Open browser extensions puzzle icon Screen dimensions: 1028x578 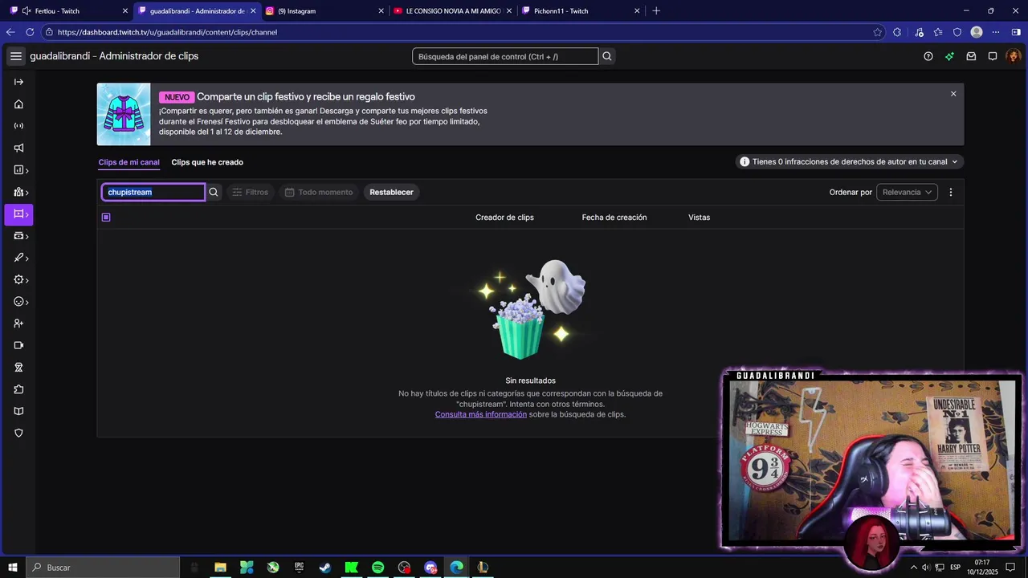pyautogui.click(x=897, y=32)
